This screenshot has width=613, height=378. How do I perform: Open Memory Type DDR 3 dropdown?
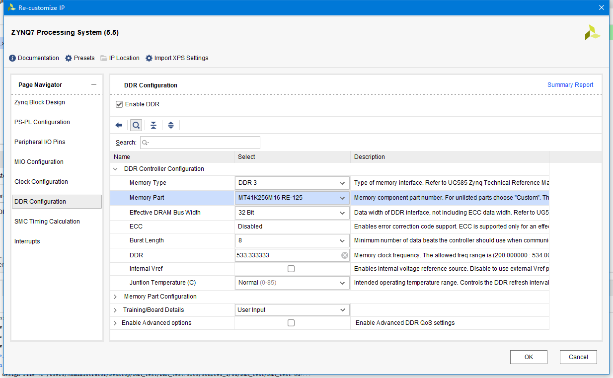click(x=292, y=183)
